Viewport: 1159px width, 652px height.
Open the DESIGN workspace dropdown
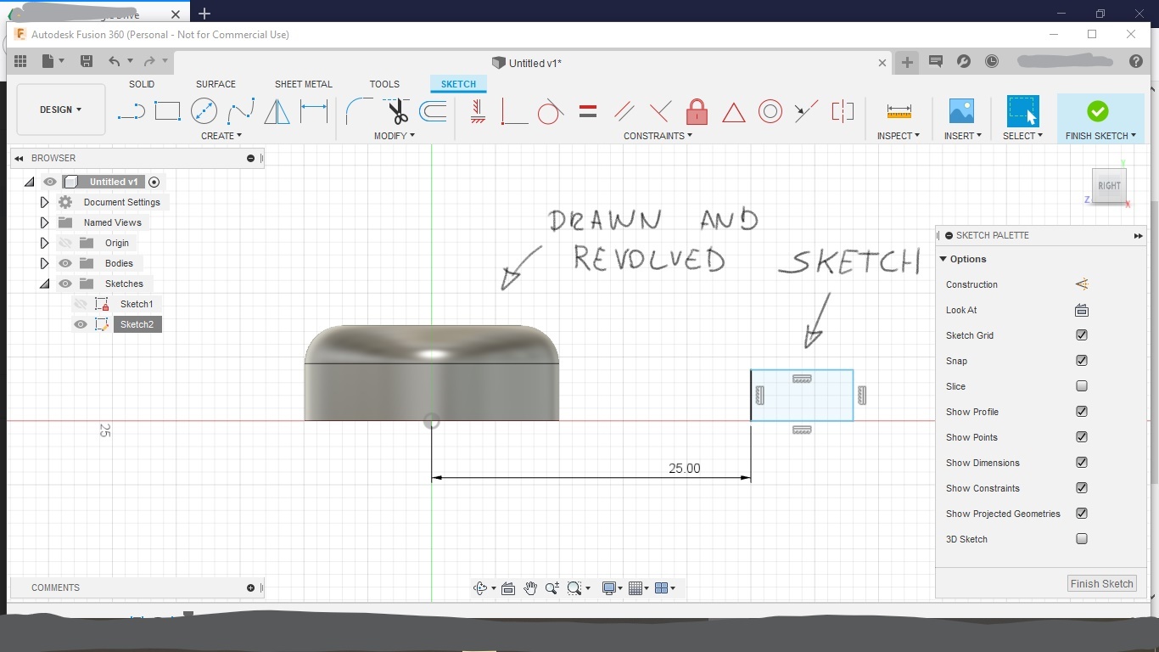61,110
